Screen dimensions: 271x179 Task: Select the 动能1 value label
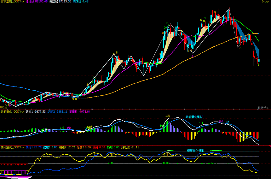tap(36, 111)
